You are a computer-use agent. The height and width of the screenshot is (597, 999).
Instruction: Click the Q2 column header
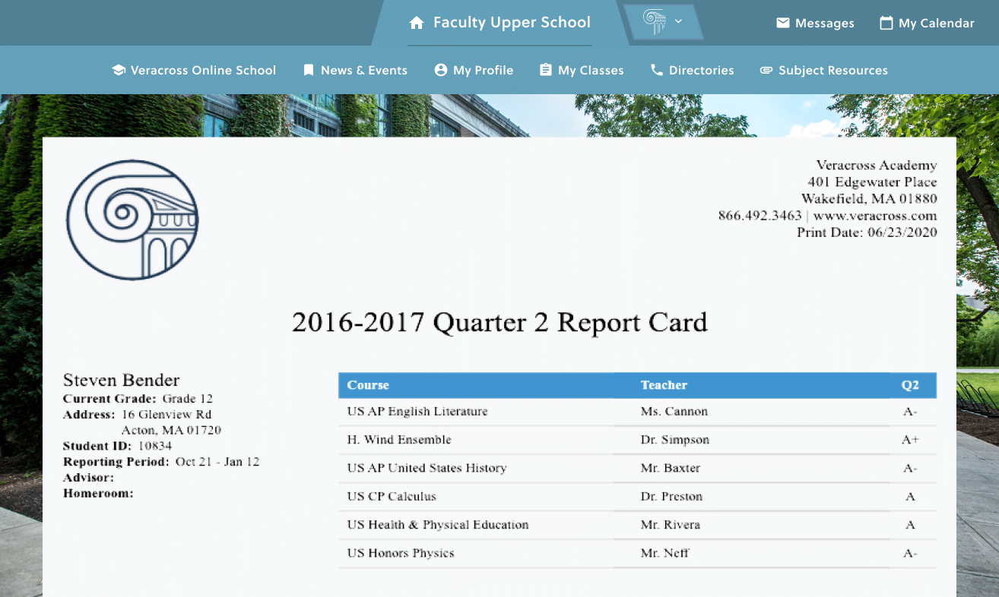click(x=910, y=385)
